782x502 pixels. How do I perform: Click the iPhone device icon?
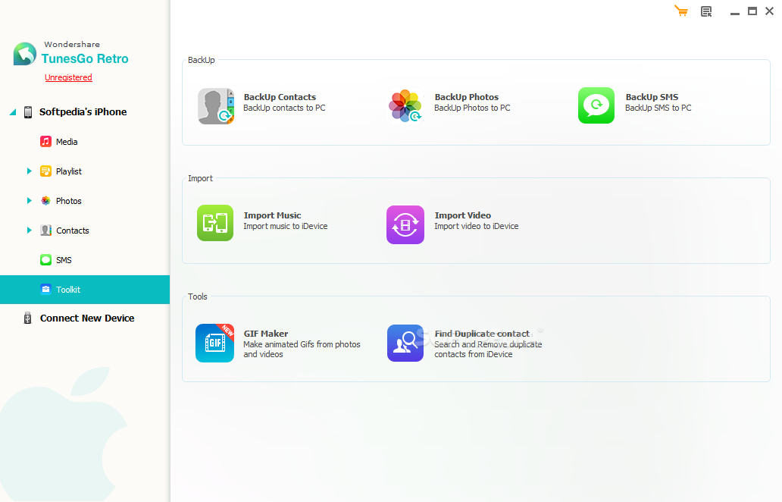[28, 111]
